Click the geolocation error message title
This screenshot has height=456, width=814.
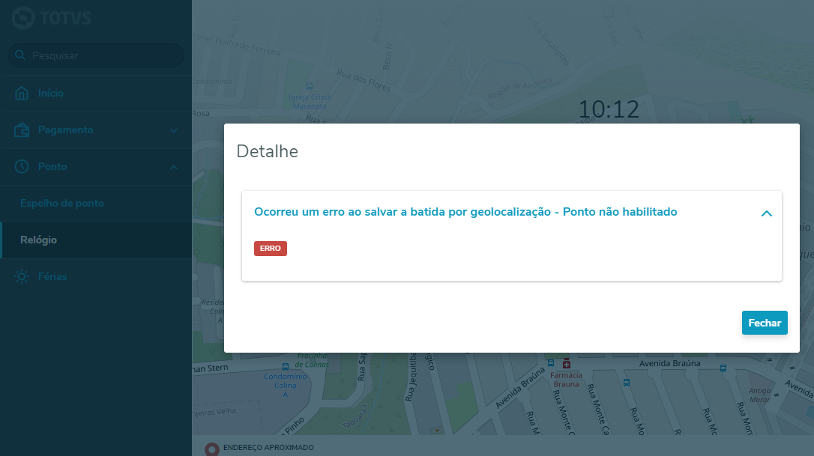465,212
